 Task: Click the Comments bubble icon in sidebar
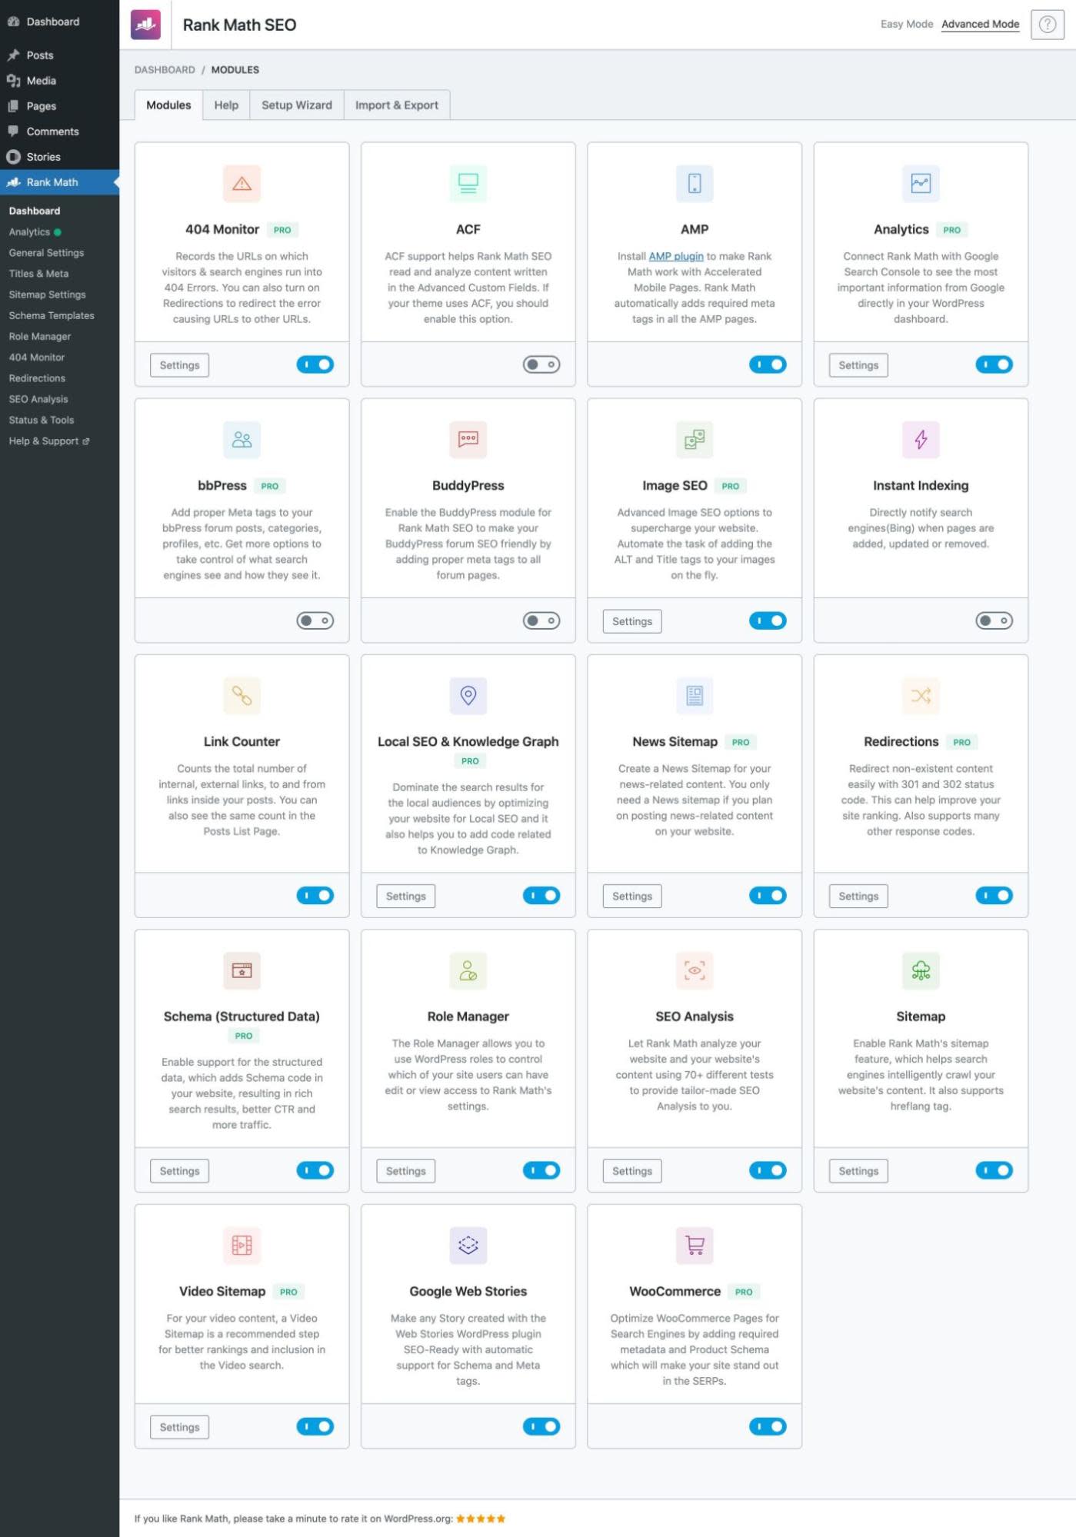coord(13,131)
